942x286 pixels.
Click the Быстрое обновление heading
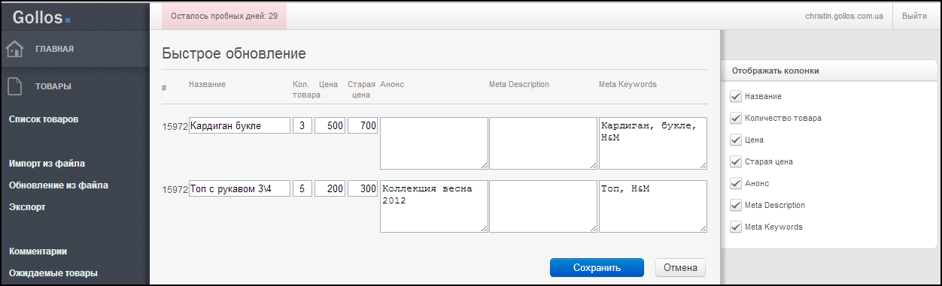(x=233, y=53)
